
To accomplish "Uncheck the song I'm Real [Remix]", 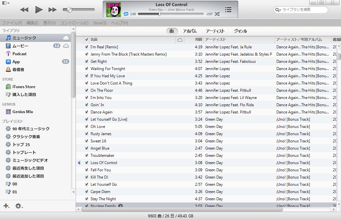I will [x=87, y=47].
